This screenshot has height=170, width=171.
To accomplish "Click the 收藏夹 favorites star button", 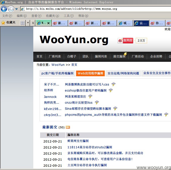I will point(8,23).
